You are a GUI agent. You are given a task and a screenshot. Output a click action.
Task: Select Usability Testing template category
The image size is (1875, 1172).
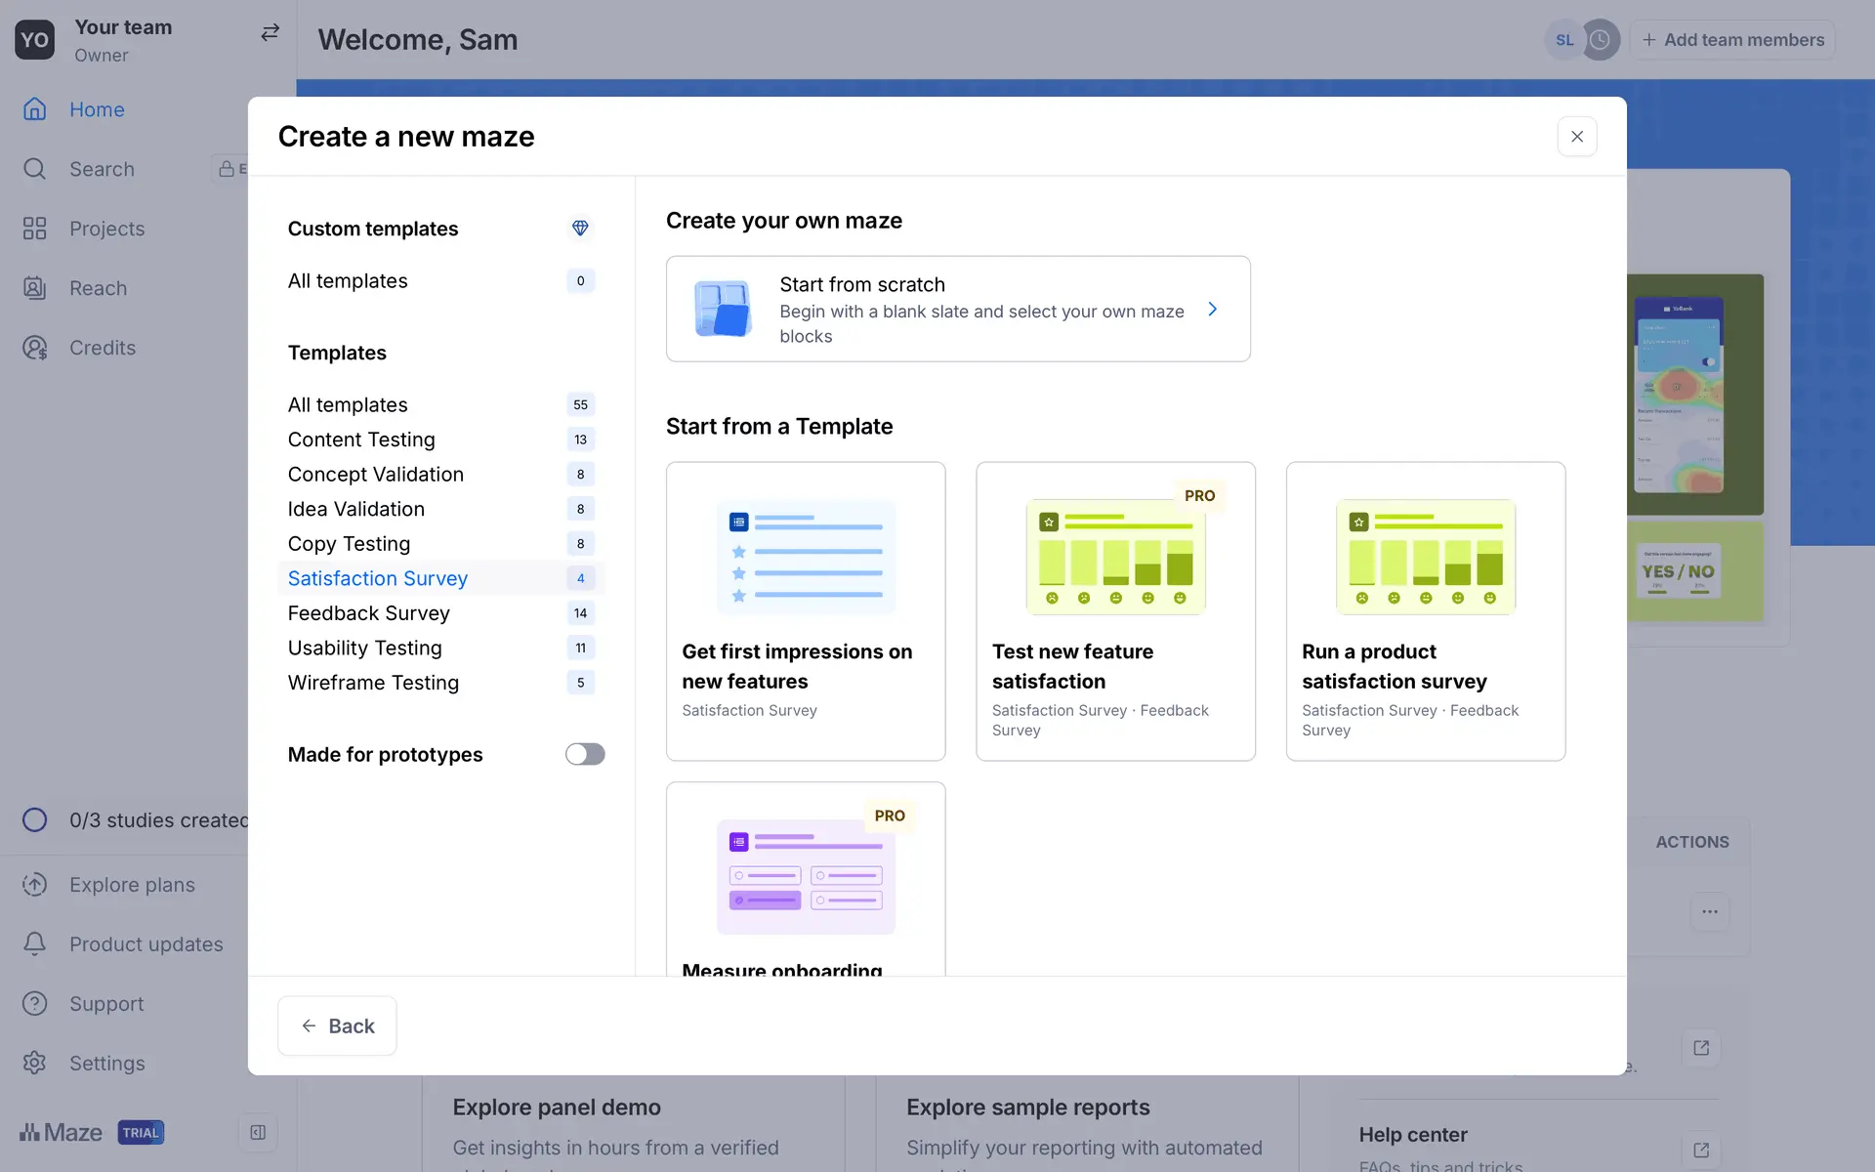pos(364,648)
